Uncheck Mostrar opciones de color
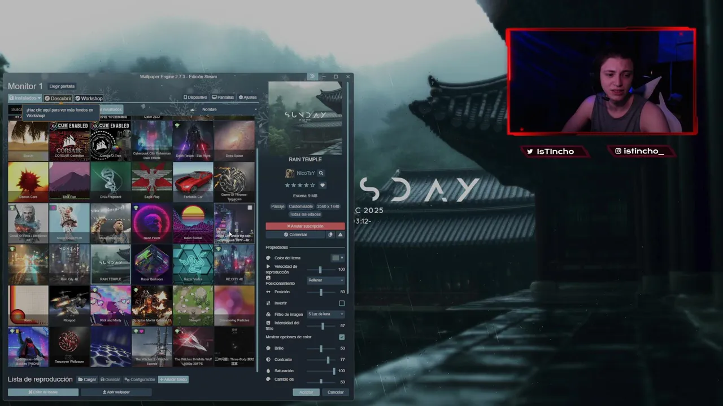Screen dimensions: 723x406 pos(342,337)
